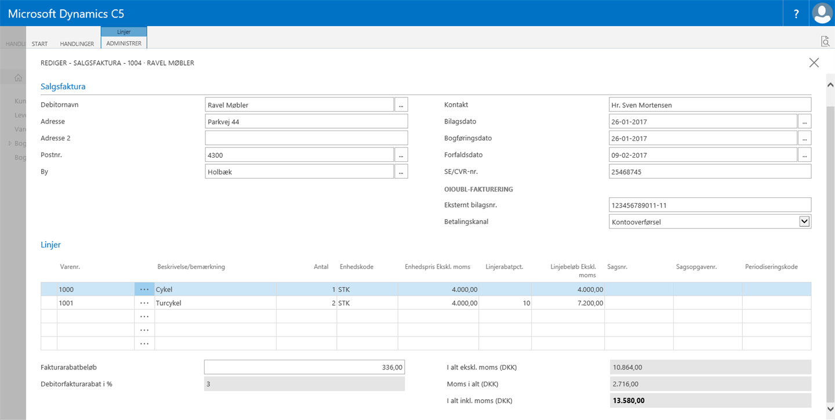The image size is (835, 420).
Task: Click the Enhedspris Ekskl. moms column header
Action: (x=438, y=267)
